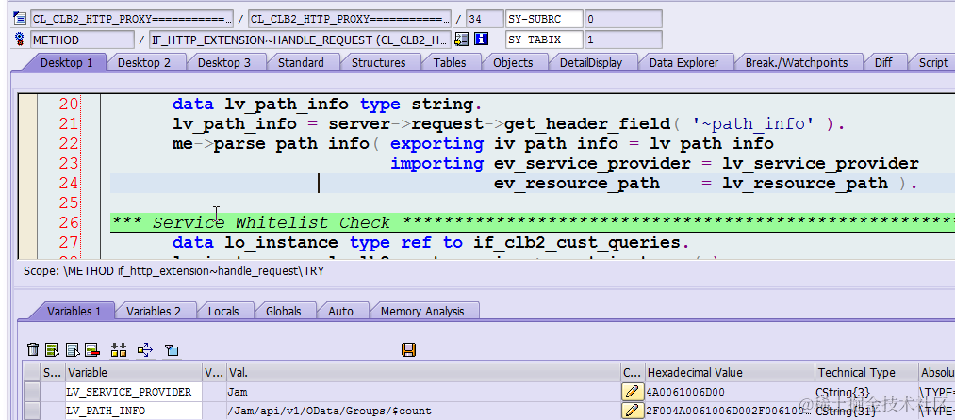The width and height of the screenshot is (955, 420).
Task: Click the SY-SUBRC field
Action: [543, 19]
